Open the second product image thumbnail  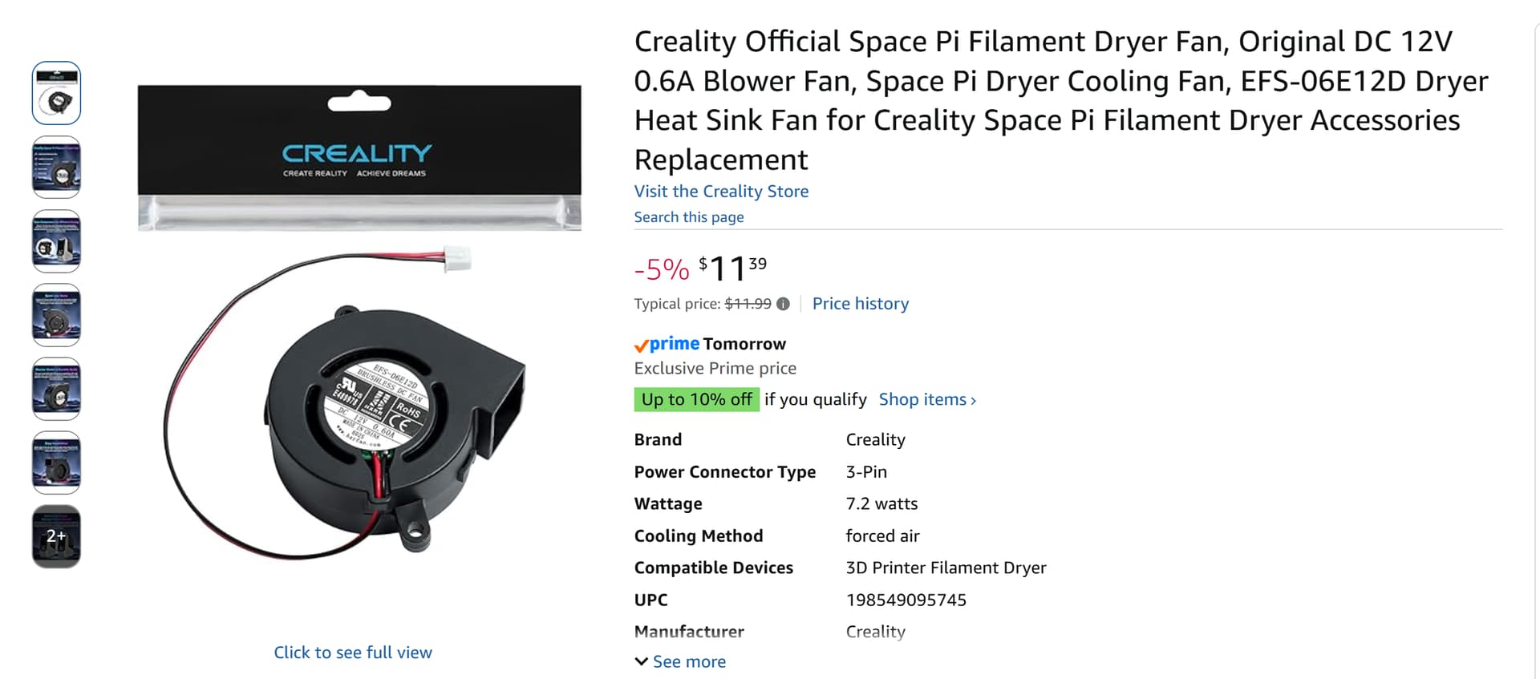point(56,167)
